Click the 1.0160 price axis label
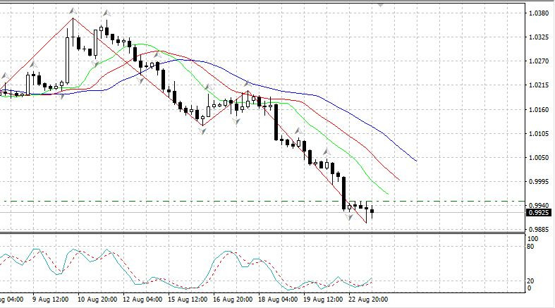This screenshot has height=308, width=555. (539, 110)
